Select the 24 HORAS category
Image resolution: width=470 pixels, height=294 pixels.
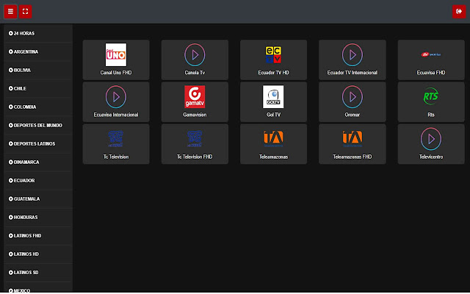pos(38,33)
